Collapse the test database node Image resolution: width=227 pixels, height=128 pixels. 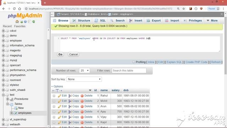tap(3, 95)
